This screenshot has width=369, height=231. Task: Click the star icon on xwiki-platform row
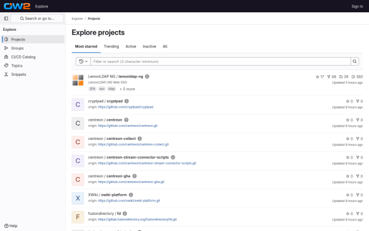(x=347, y=195)
